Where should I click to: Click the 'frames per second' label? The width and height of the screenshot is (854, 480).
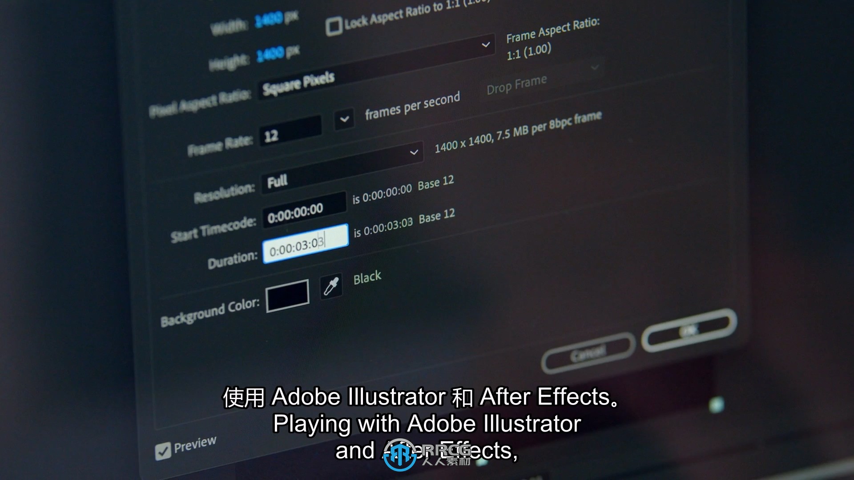click(x=412, y=106)
